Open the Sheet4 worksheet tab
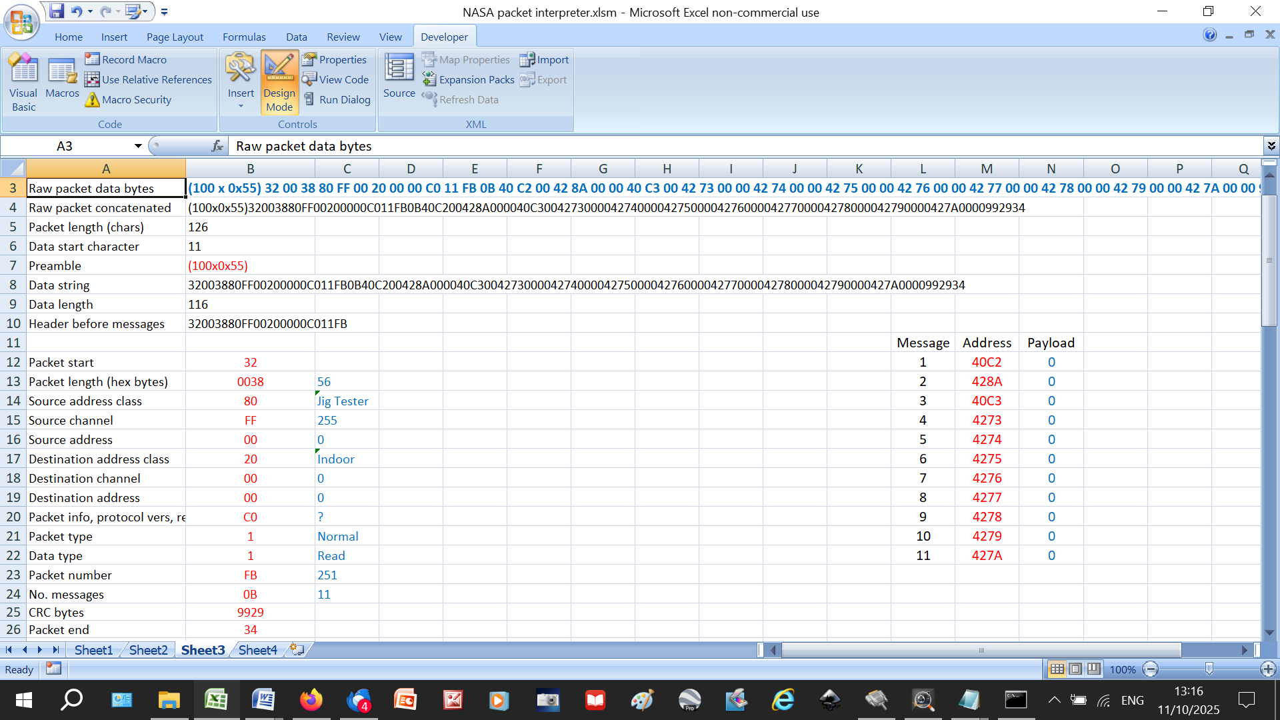1280x720 pixels. pyautogui.click(x=257, y=650)
